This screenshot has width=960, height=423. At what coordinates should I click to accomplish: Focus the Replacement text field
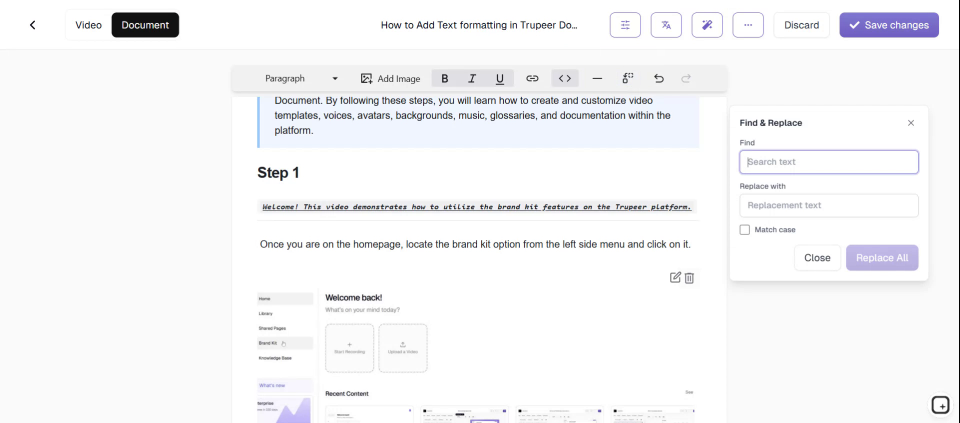click(829, 205)
